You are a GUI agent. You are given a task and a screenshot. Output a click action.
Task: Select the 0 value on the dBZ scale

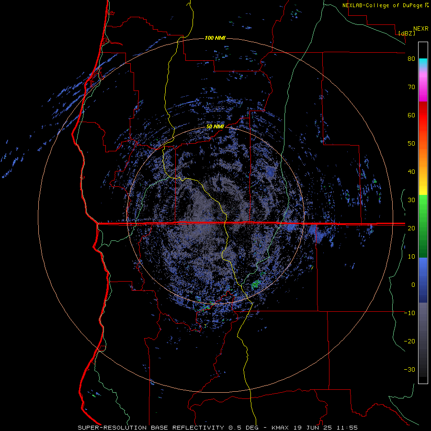(x=413, y=285)
